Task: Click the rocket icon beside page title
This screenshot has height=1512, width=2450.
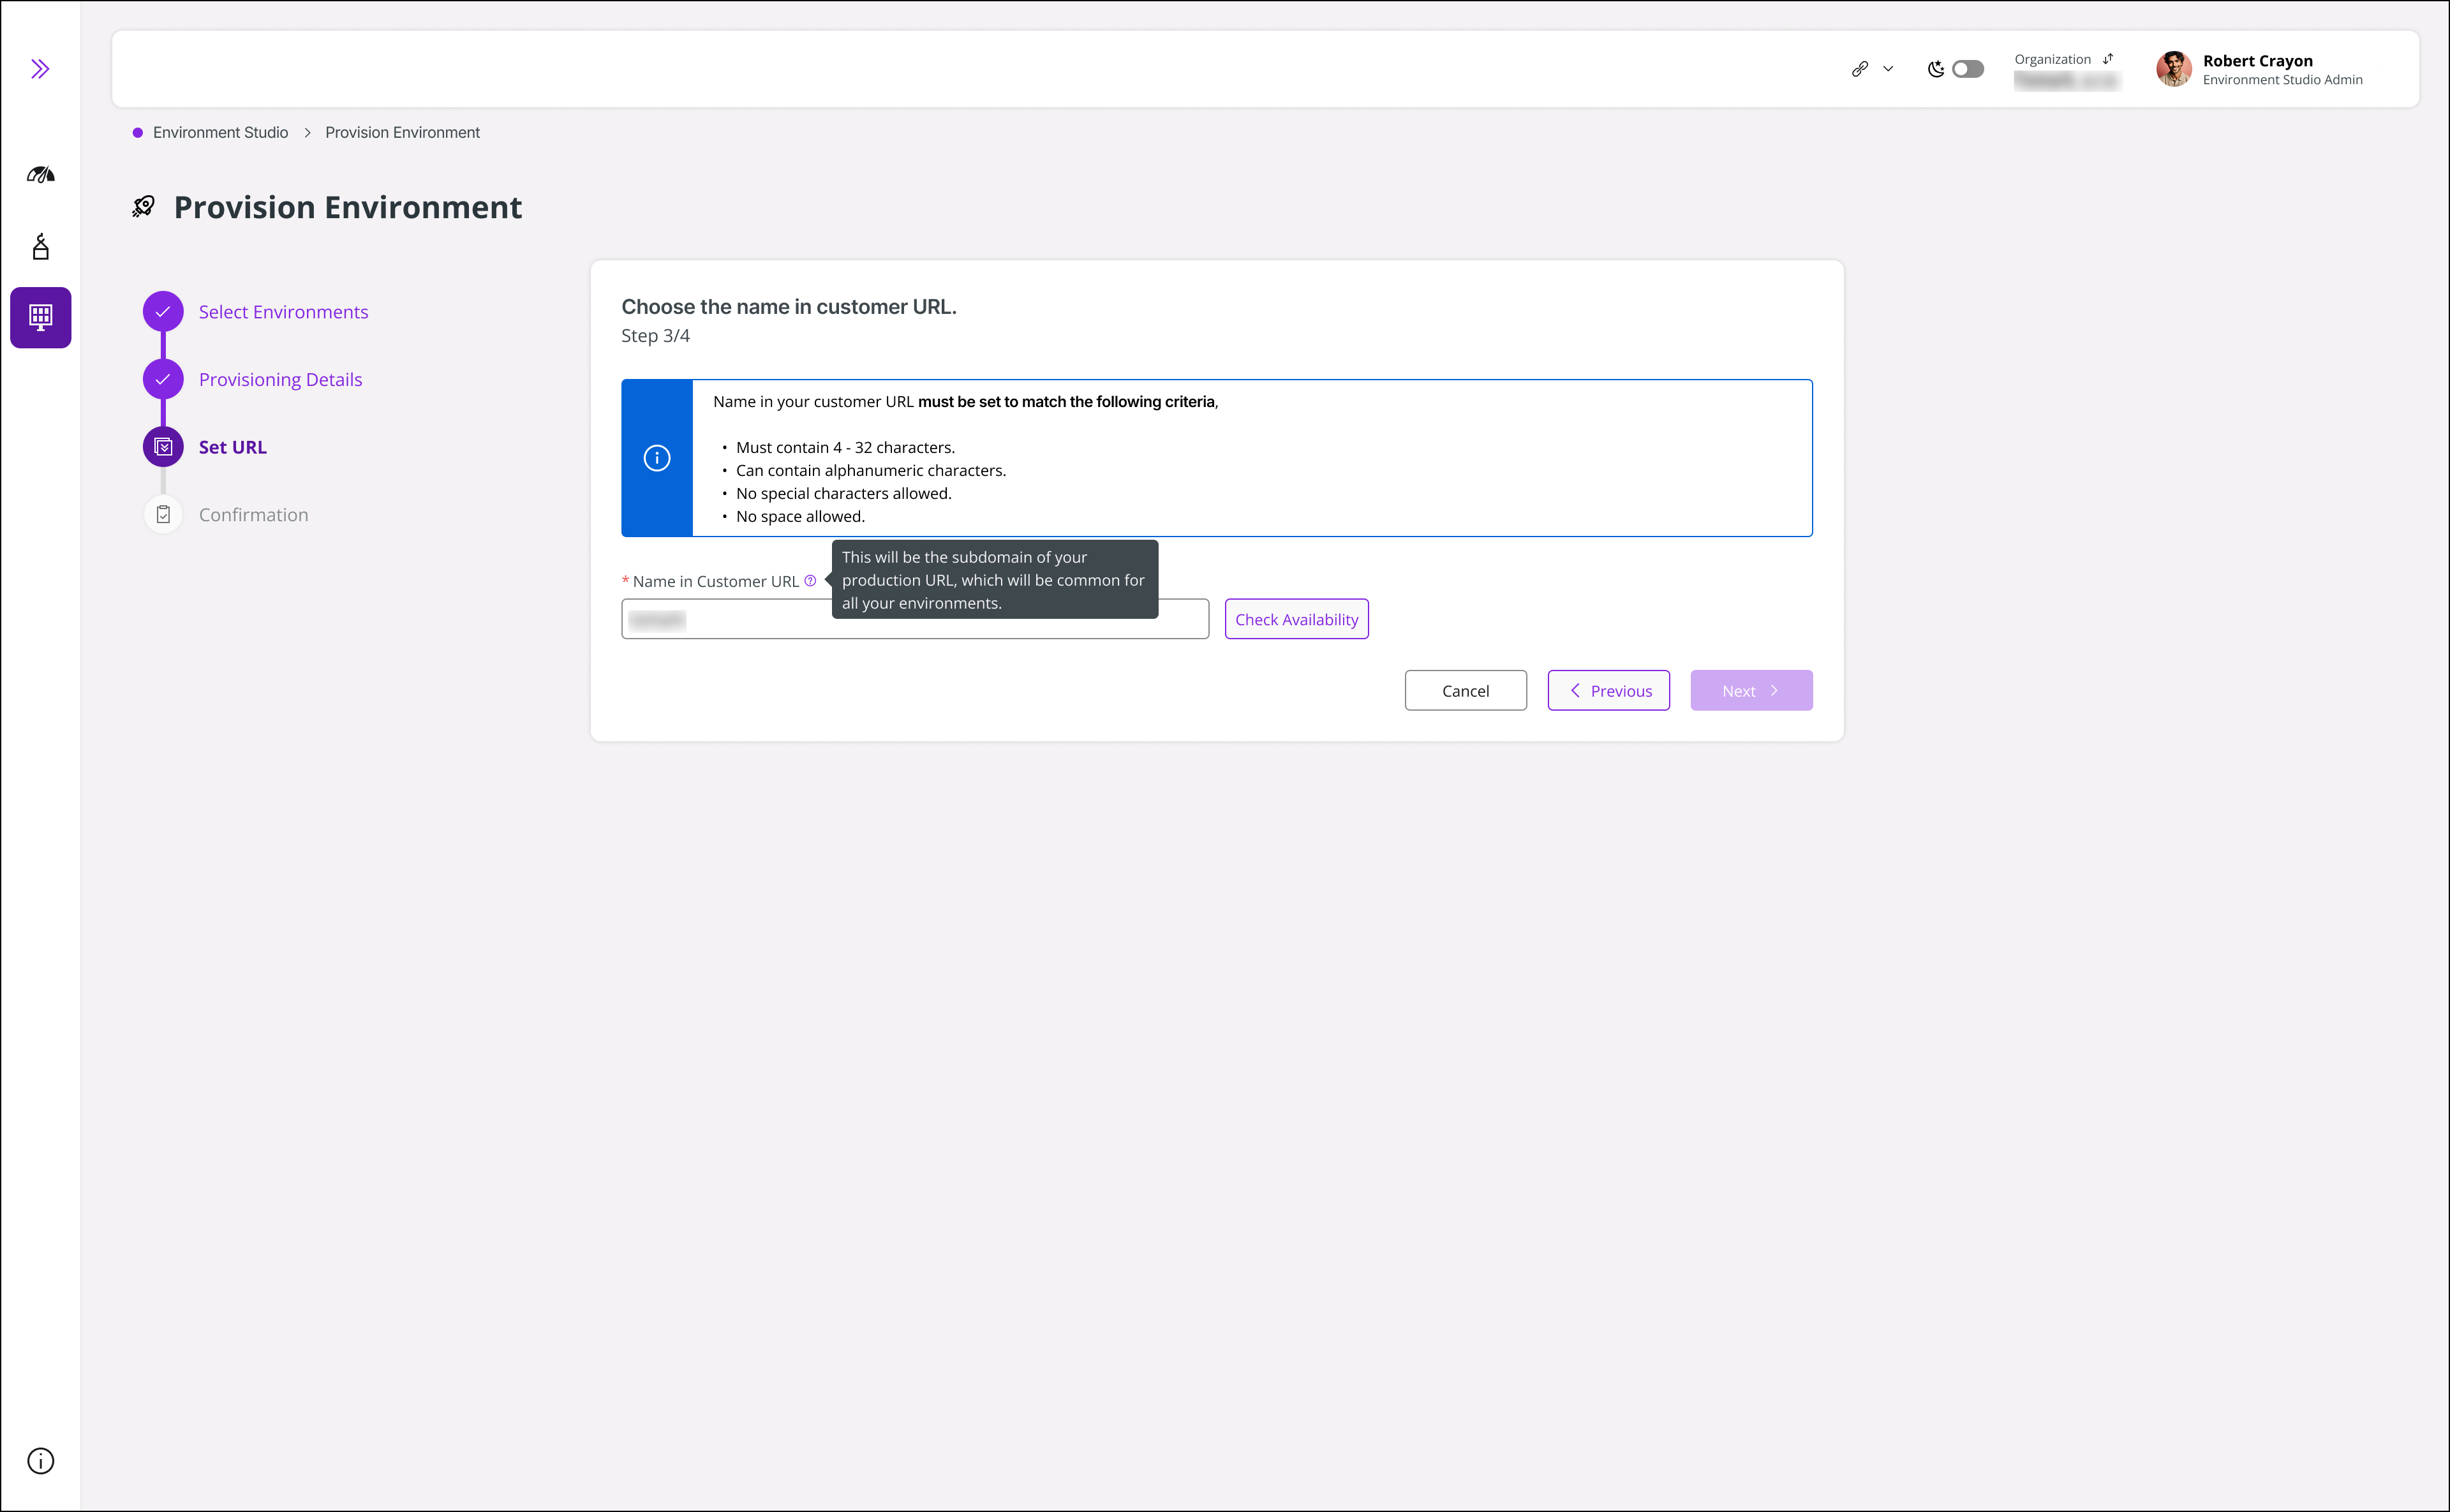Action: pos(144,206)
